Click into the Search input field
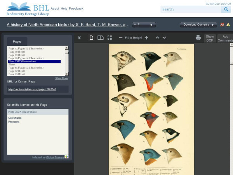Image resolution: width=233 pixels, height=175 pixels. tap(191, 9)
